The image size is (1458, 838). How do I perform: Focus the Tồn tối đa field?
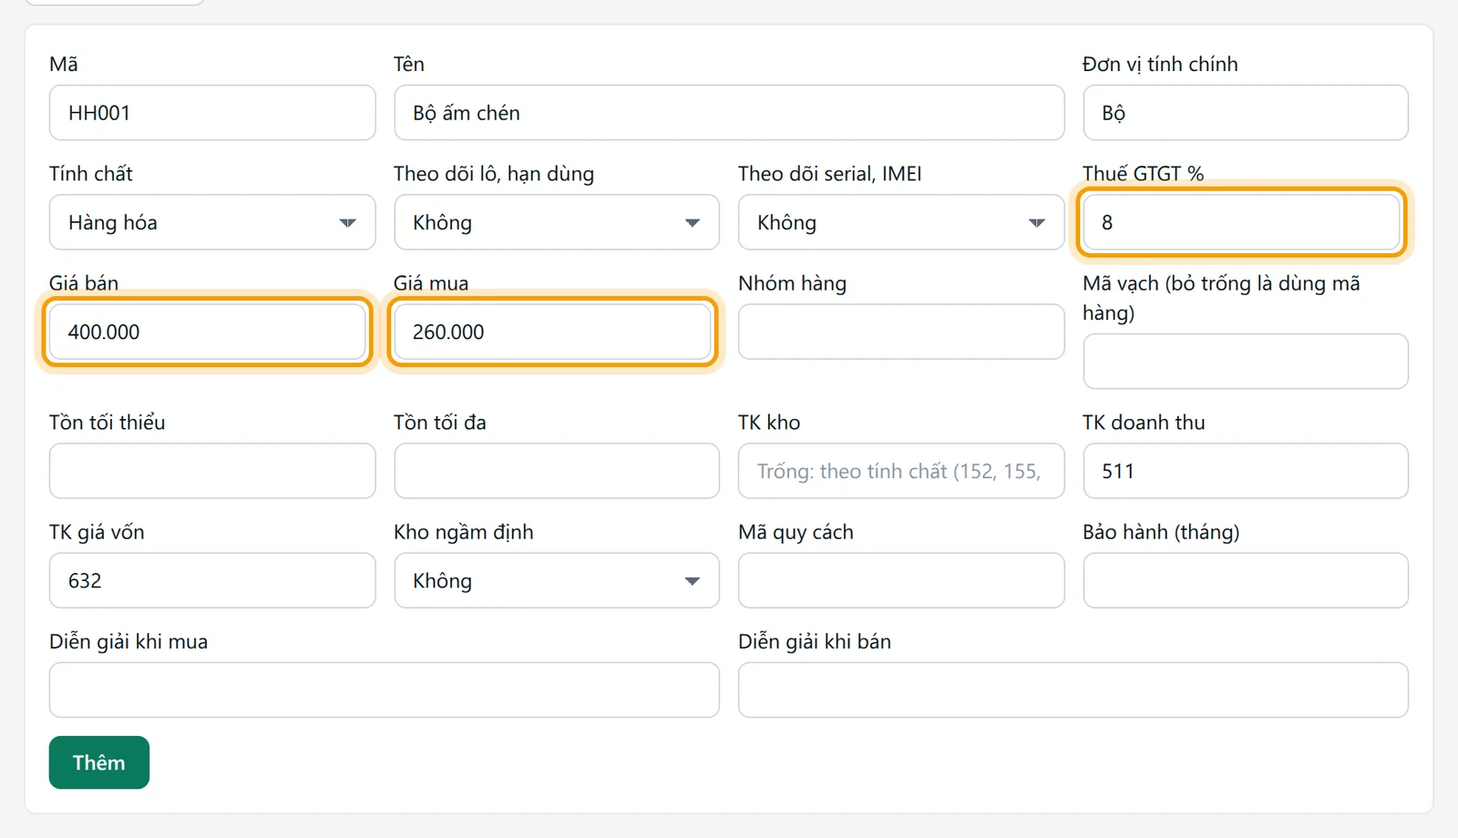pos(557,471)
